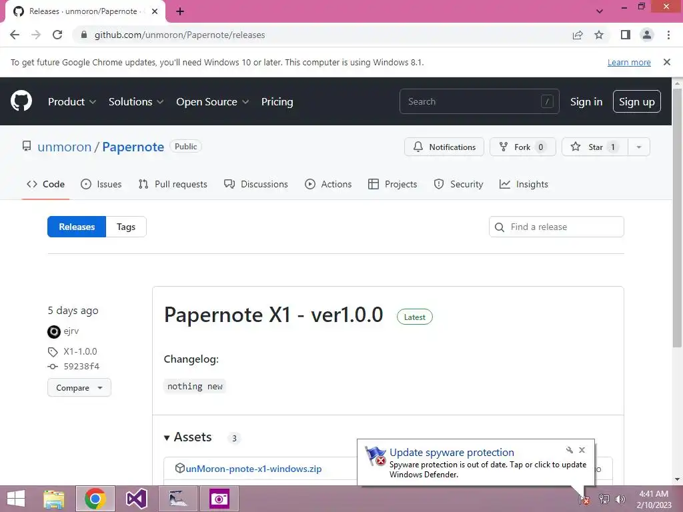View the Insights tab

(524, 184)
